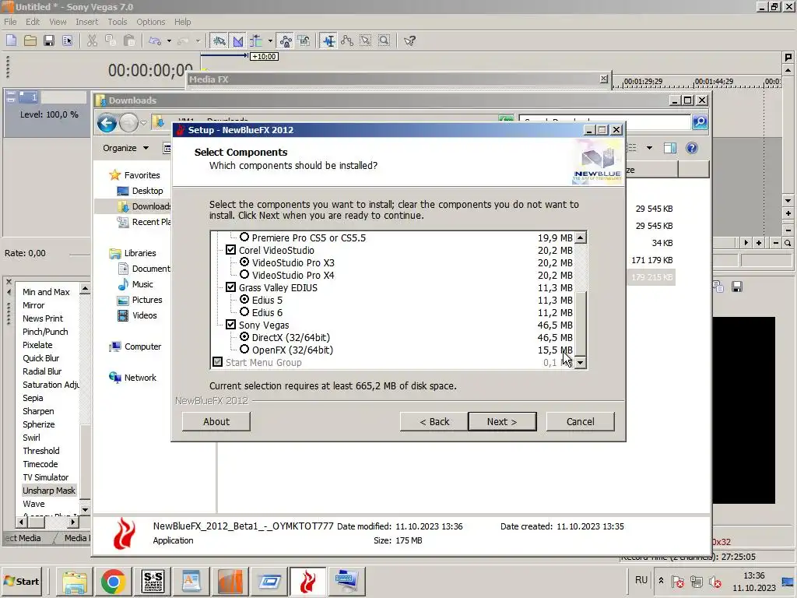Click scroll-up arrow of components list
The image size is (797, 598).
click(580, 237)
